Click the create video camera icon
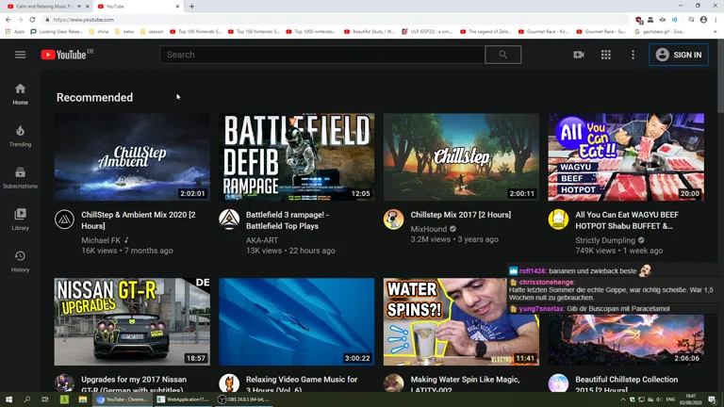The image size is (724, 407). pyautogui.click(x=579, y=55)
